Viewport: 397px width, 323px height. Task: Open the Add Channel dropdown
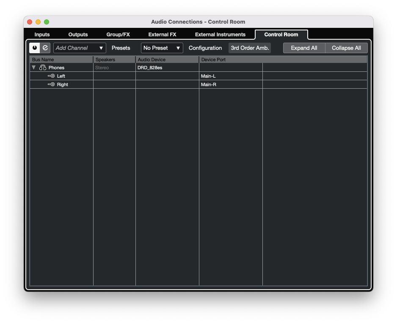pos(79,48)
